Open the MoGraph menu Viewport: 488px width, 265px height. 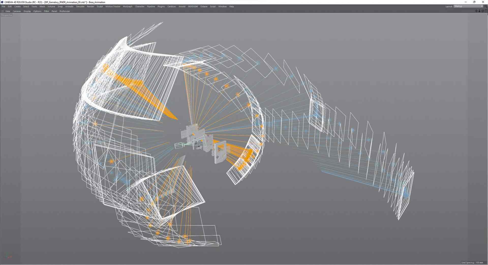[x=128, y=6]
